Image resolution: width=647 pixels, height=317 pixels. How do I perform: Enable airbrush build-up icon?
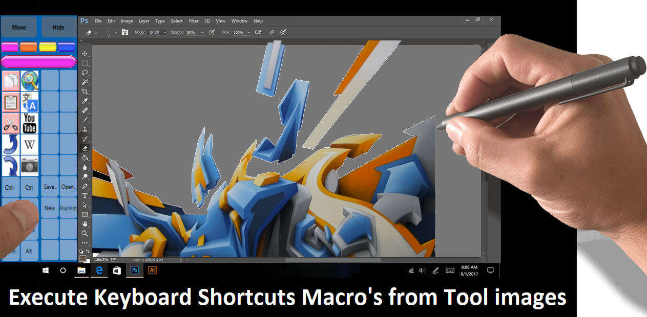tap(258, 32)
